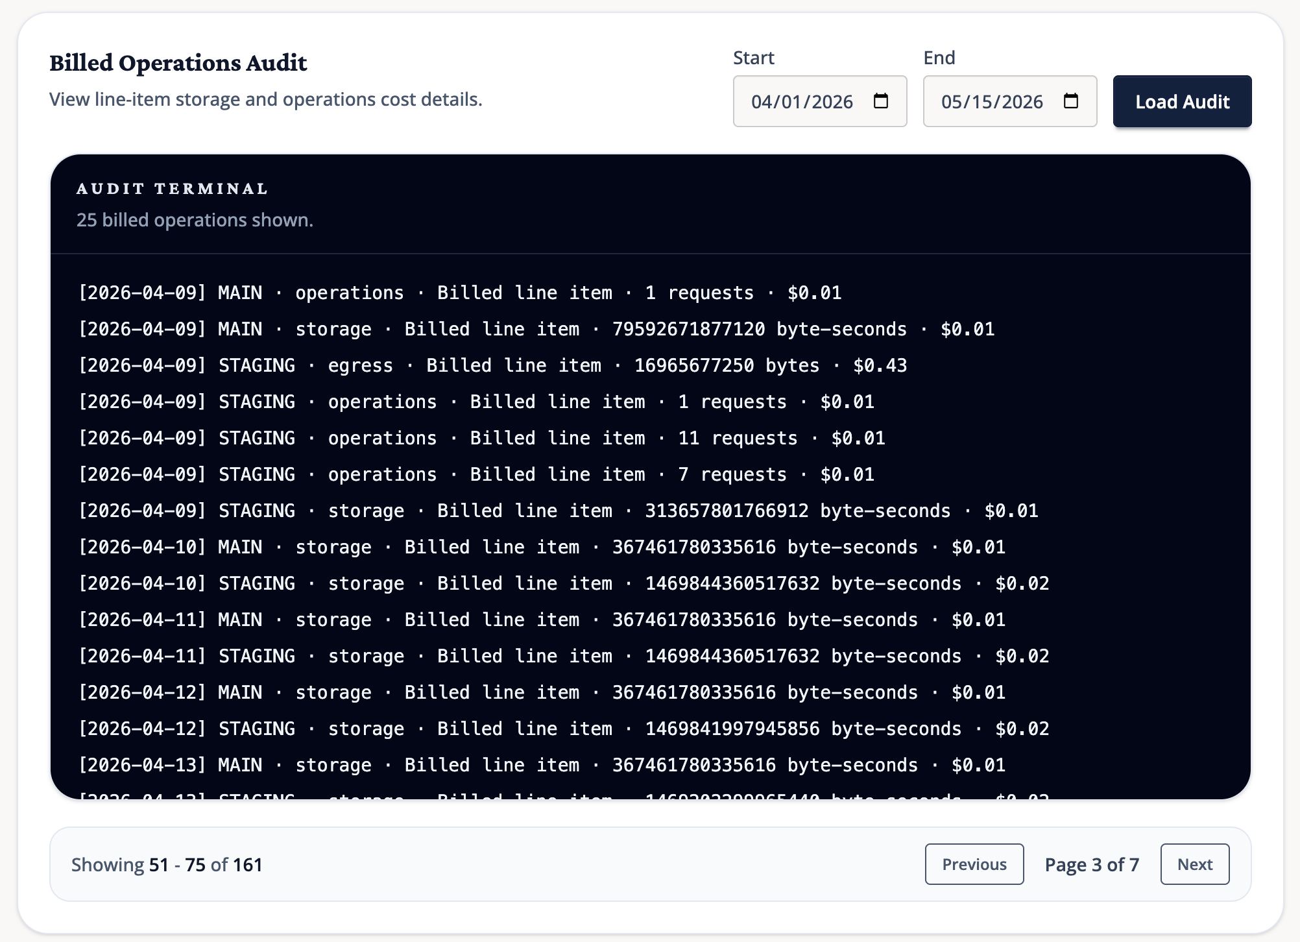Image resolution: width=1300 pixels, height=942 pixels.
Task: Select the 2026-04-11 MAIN storage line
Action: tap(542, 620)
